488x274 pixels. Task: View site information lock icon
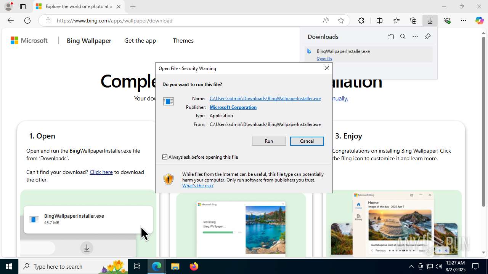[x=48, y=21]
